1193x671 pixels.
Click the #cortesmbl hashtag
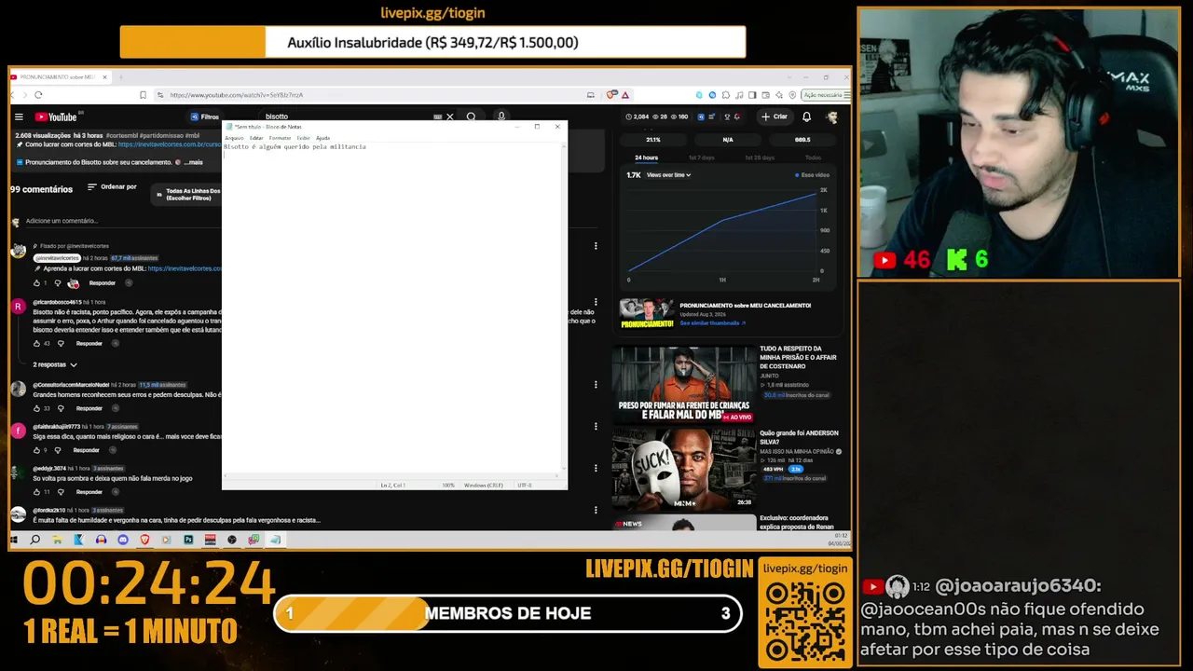click(121, 136)
